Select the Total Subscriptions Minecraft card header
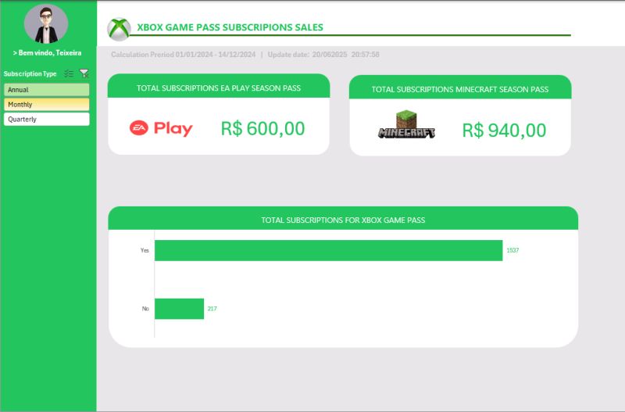625x412 pixels. click(x=460, y=89)
